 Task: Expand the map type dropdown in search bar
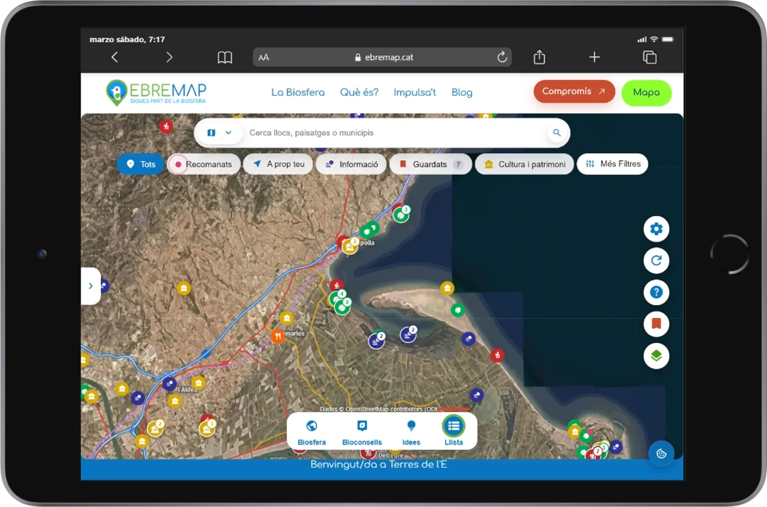(x=219, y=133)
